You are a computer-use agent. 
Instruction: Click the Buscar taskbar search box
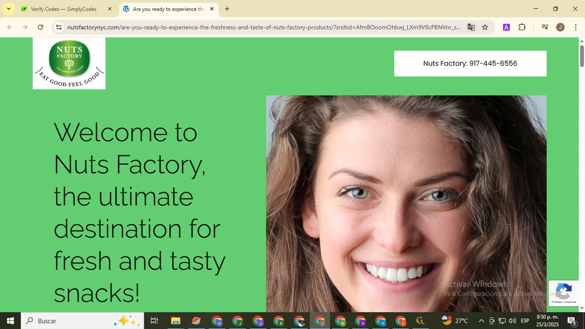tap(82, 321)
